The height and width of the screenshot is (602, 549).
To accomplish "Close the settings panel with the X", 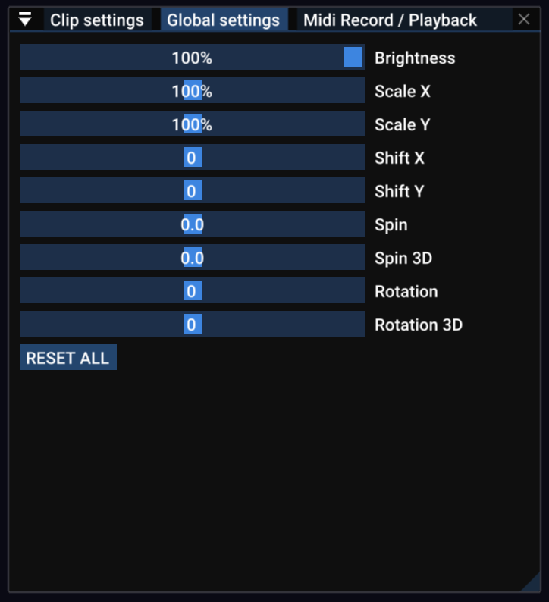I will [x=524, y=20].
